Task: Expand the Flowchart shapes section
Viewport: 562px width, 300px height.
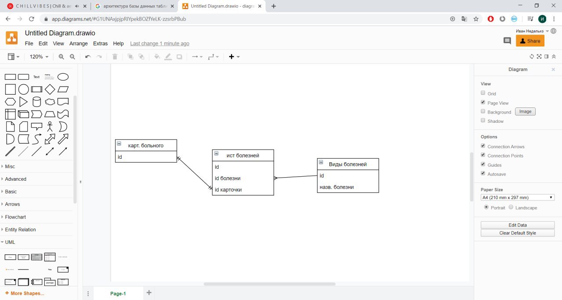Action: point(37,217)
